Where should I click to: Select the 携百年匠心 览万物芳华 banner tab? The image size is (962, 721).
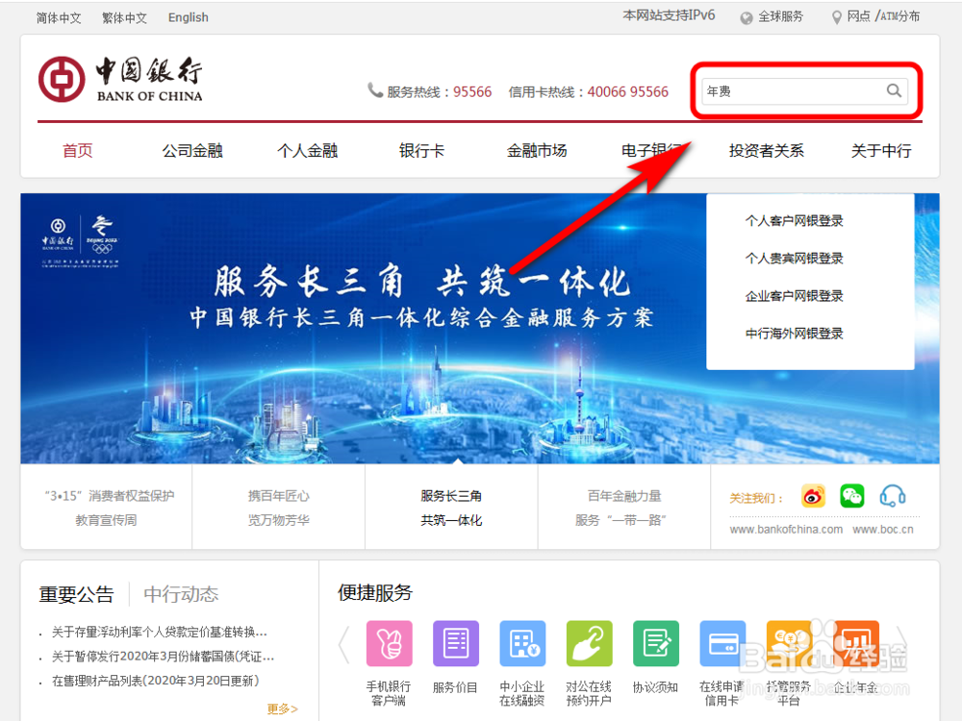coord(279,508)
